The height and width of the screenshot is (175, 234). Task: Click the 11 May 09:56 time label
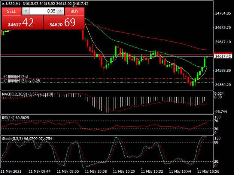pyautogui.click(x=68, y=171)
